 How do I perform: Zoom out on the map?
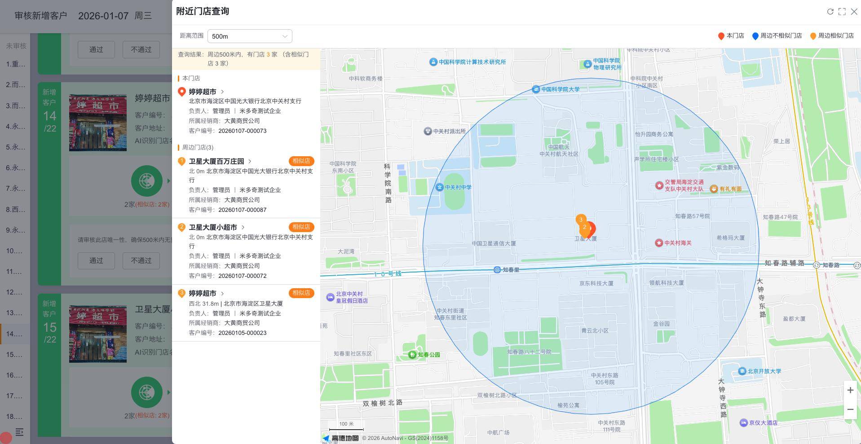coord(850,409)
